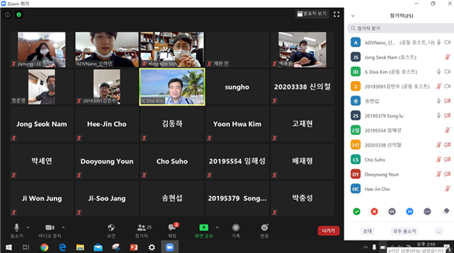Stop video using the camera icon
This screenshot has width=454, height=253.
pyautogui.click(x=50, y=228)
